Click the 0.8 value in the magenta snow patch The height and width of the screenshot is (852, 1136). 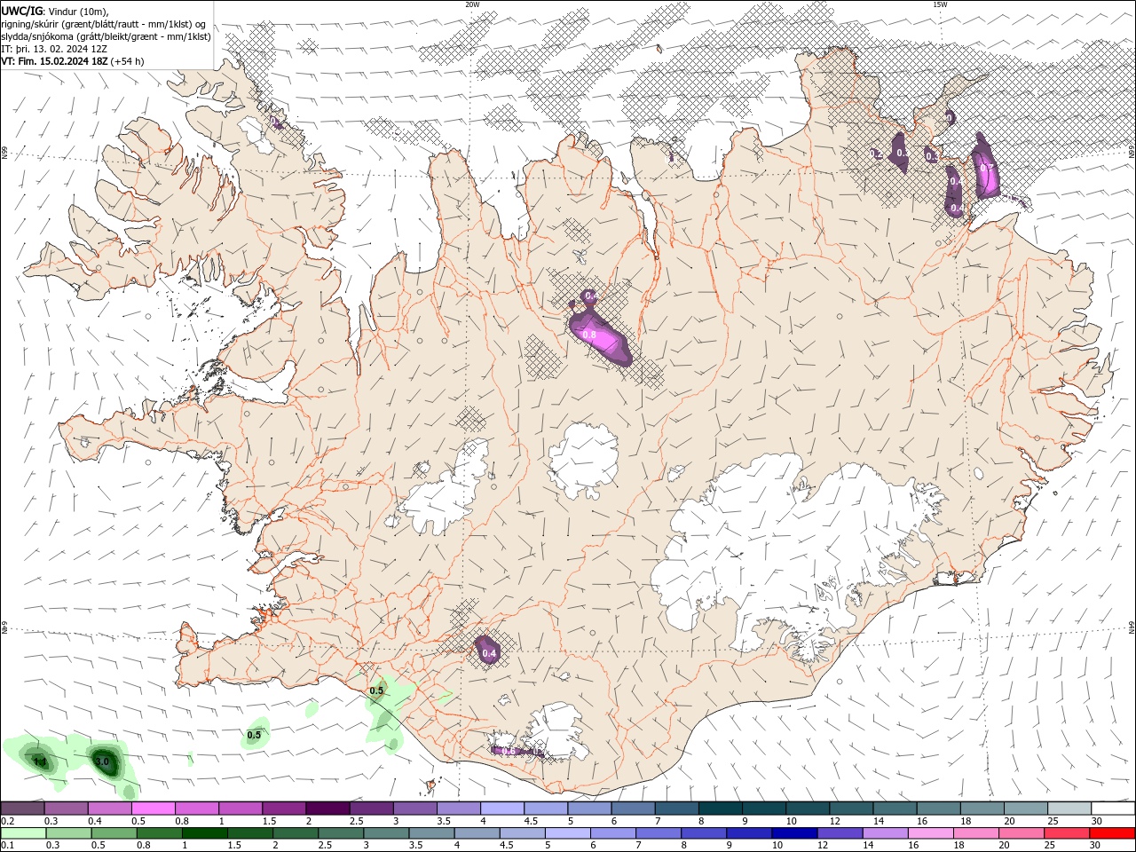pyautogui.click(x=588, y=335)
